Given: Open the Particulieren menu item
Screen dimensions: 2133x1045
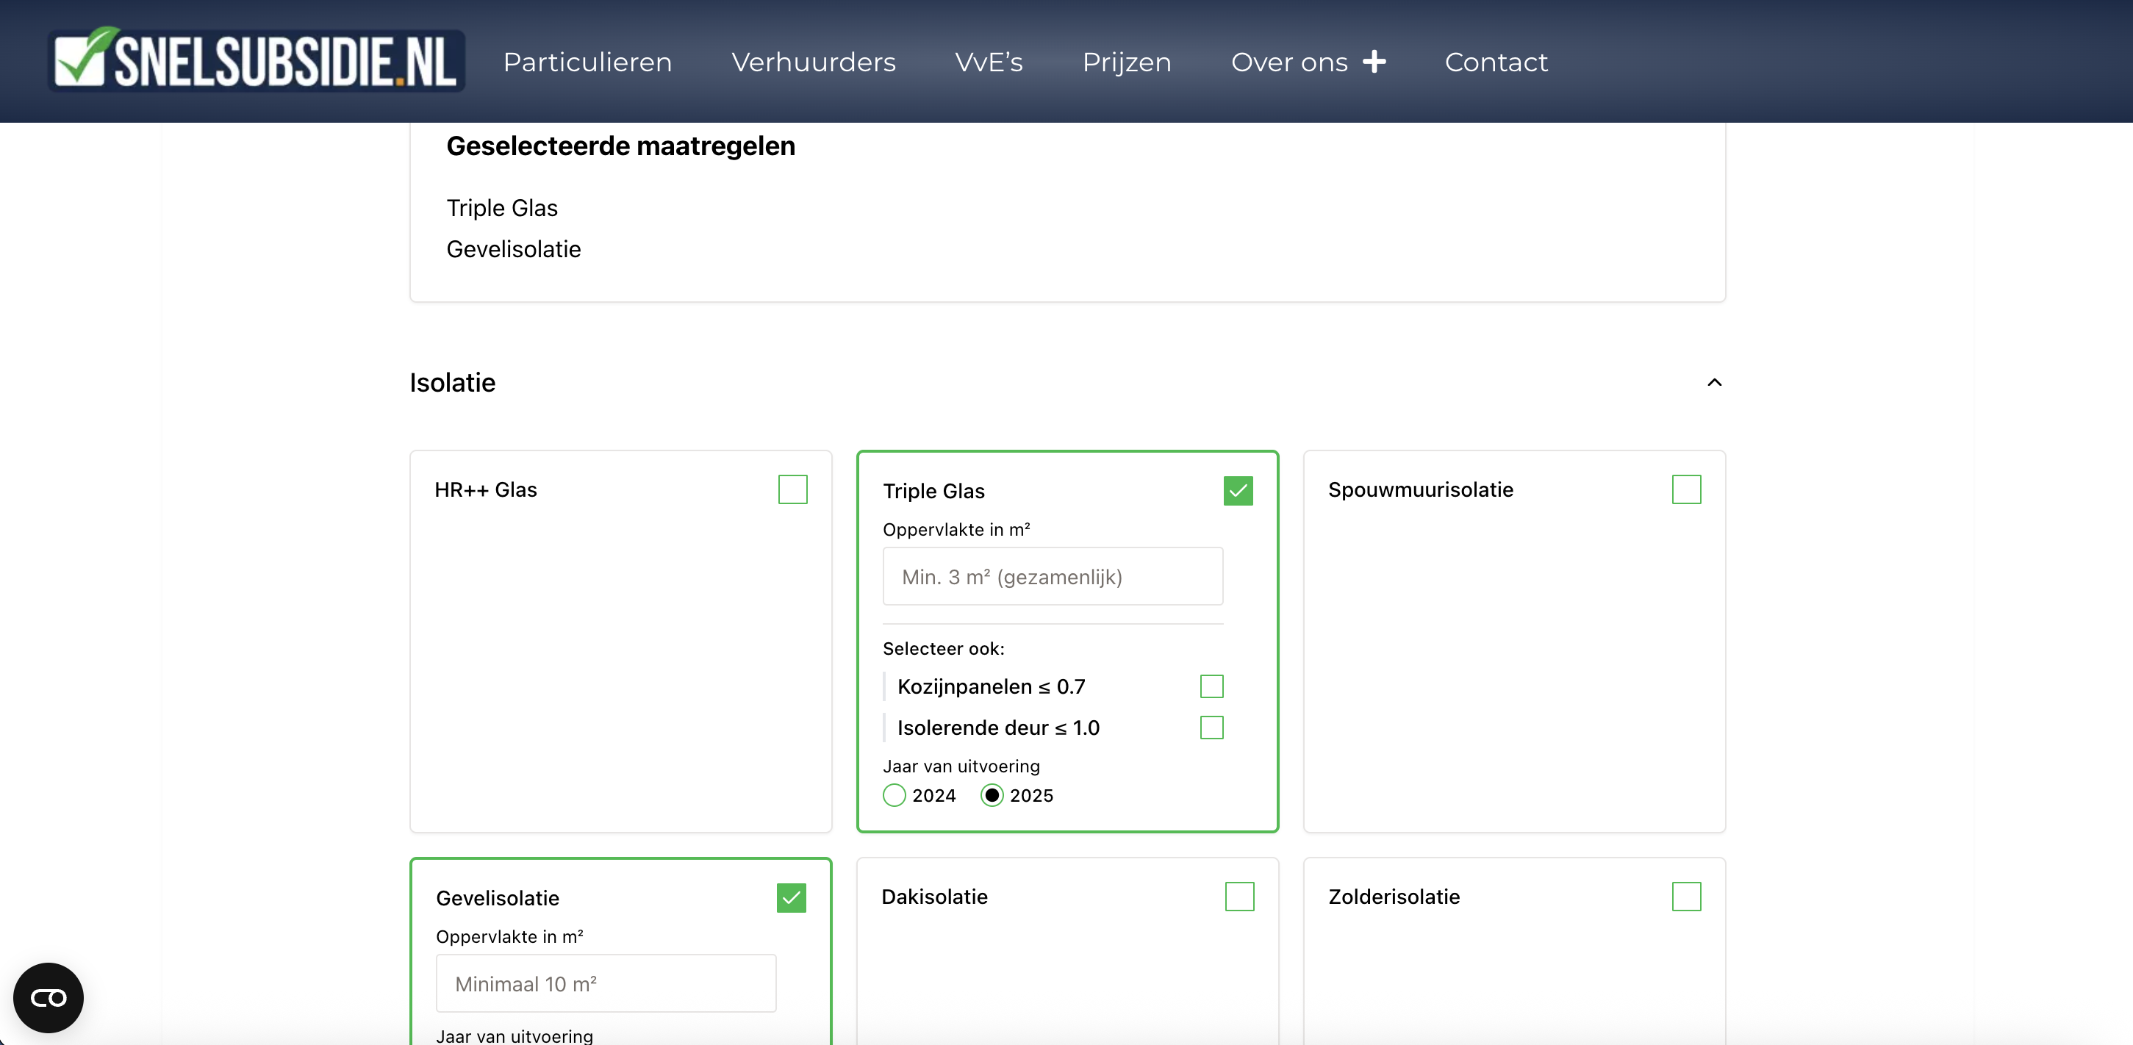Looking at the screenshot, I should point(587,62).
